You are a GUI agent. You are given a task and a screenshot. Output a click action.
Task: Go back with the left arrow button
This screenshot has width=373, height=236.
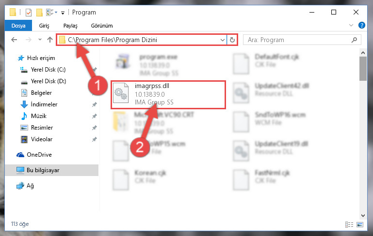(x=14, y=40)
